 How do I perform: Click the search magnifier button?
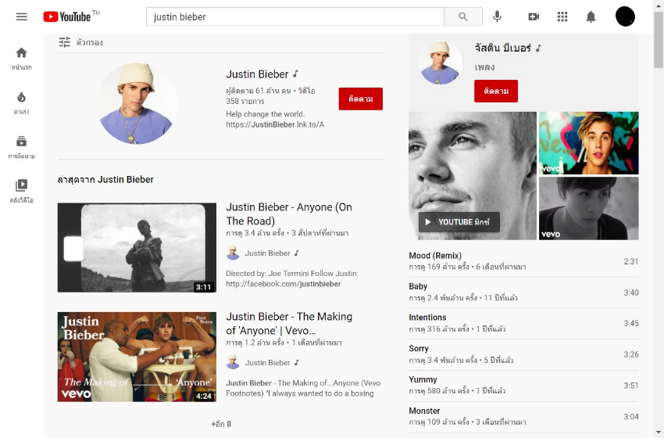(x=463, y=16)
